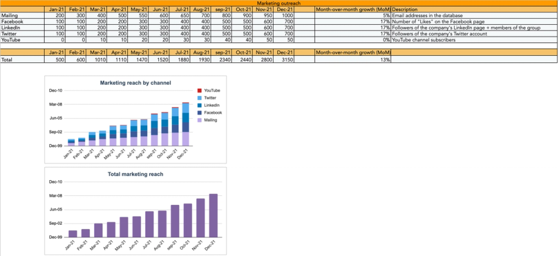
Task: Select the Total cell showing 2800
Action: coord(263,60)
